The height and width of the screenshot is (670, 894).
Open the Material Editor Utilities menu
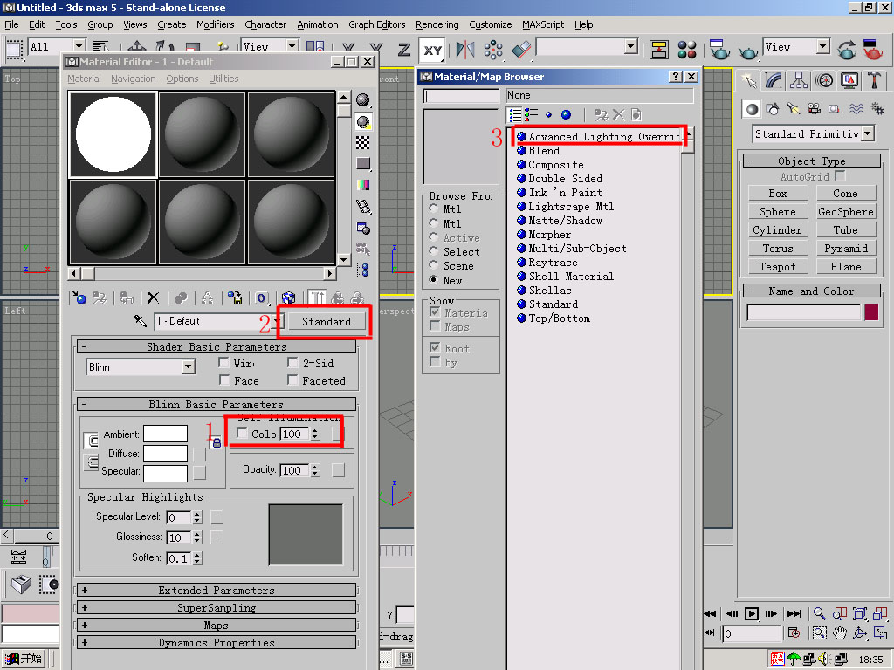223,79
